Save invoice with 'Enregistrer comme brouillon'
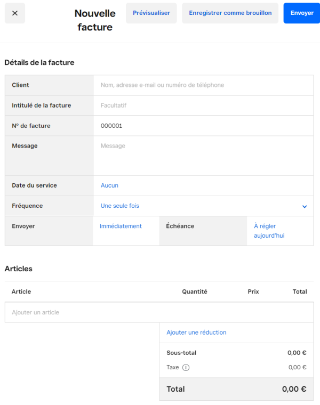The height and width of the screenshot is (405, 320). (230, 13)
